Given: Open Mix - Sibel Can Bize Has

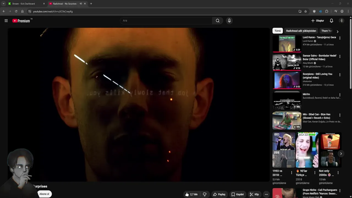Looking at the screenshot, I should [x=317, y=116].
